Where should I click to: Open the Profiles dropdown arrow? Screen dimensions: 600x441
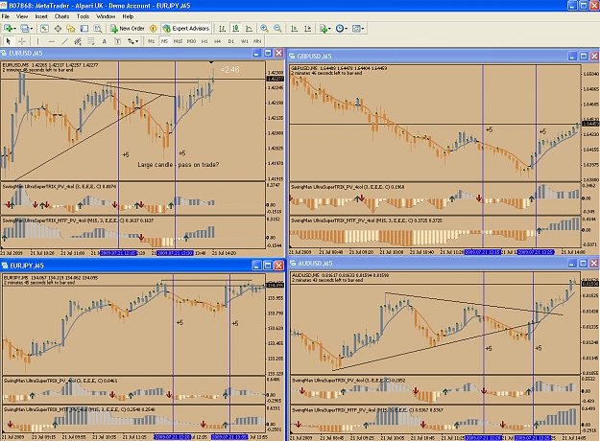32,28
